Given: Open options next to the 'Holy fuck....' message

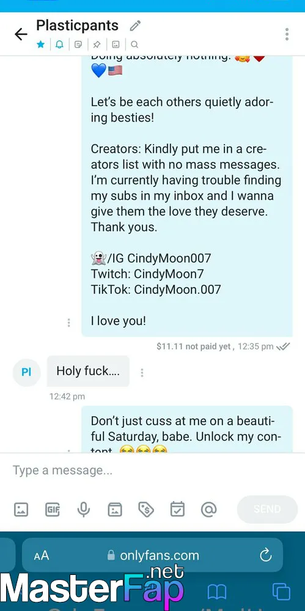Looking at the screenshot, I should (142, 373).
